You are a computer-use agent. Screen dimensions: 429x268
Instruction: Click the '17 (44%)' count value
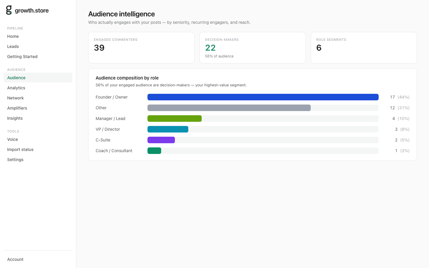tap(400, 97)
